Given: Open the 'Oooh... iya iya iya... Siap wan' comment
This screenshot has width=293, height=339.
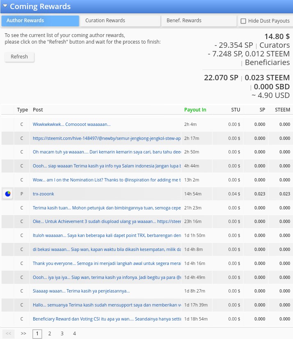Looking at the screenshot, I should pos(107,277).
